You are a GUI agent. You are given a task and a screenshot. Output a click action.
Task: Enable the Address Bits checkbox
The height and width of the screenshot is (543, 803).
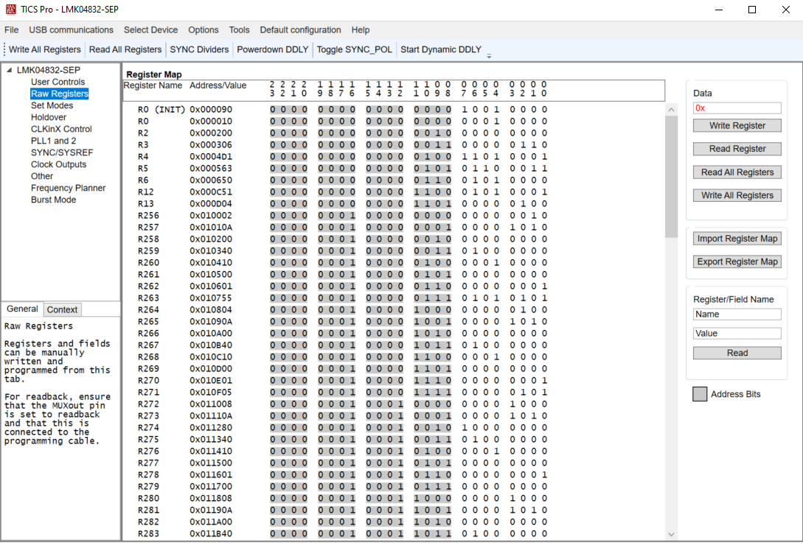699,393
